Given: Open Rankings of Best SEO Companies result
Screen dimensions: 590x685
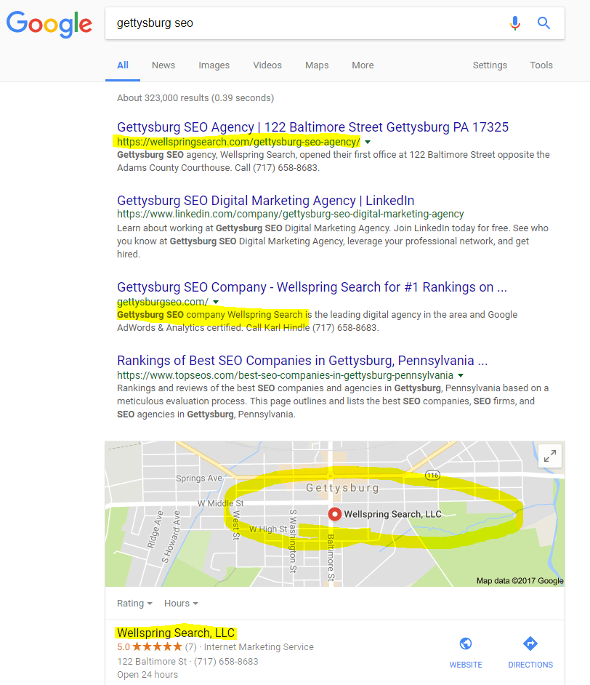Looking at the screenshot, I should pyautogui.click(x=302, y=361).
